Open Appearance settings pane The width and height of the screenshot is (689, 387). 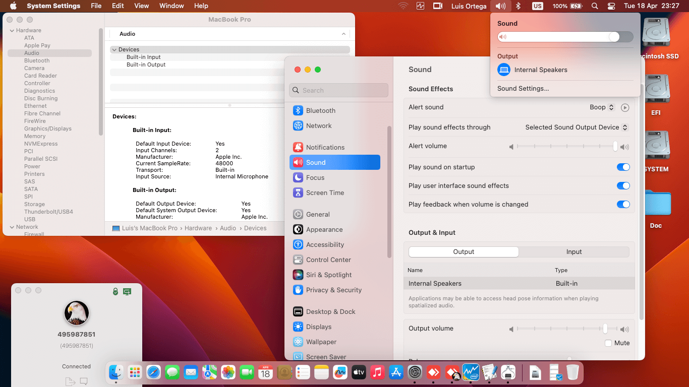(334, 229)
